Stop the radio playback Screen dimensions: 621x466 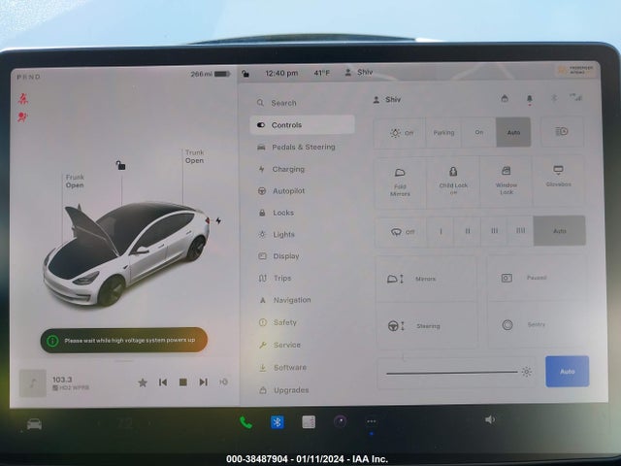183,382
